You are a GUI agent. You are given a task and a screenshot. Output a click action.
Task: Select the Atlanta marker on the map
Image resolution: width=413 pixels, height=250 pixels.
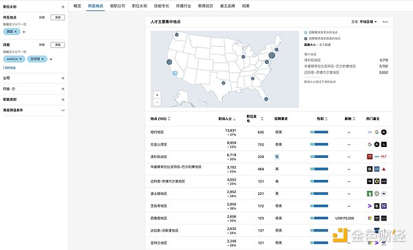click(x=253, y=78)
